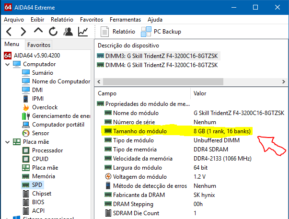289x219 pixels.
Task: Collapse the Placa mãe tree node
Action: coord(7,142)
